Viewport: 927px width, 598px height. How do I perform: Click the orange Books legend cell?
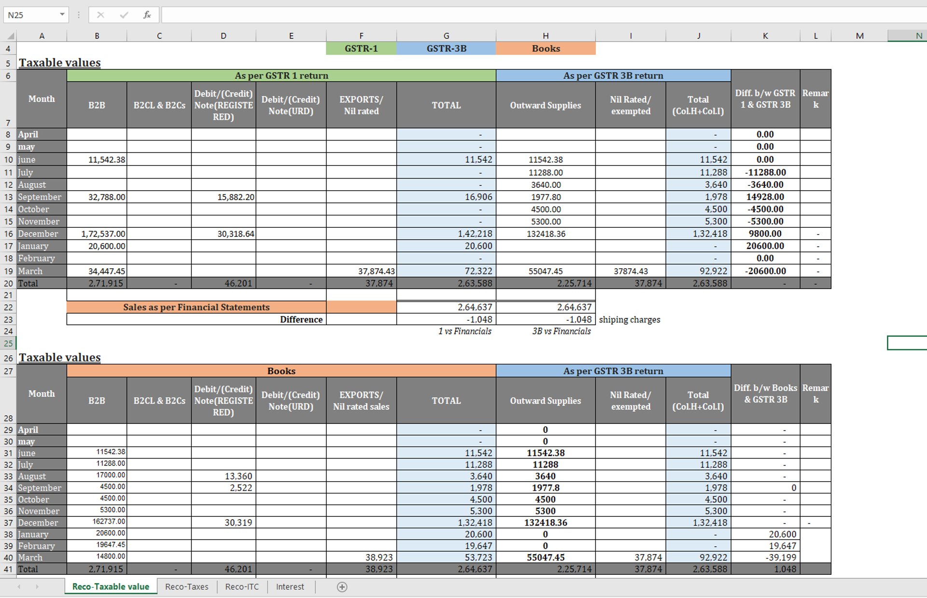click(x=546, y=48)
